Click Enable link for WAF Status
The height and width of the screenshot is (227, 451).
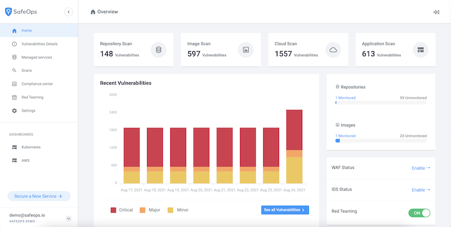421,168
